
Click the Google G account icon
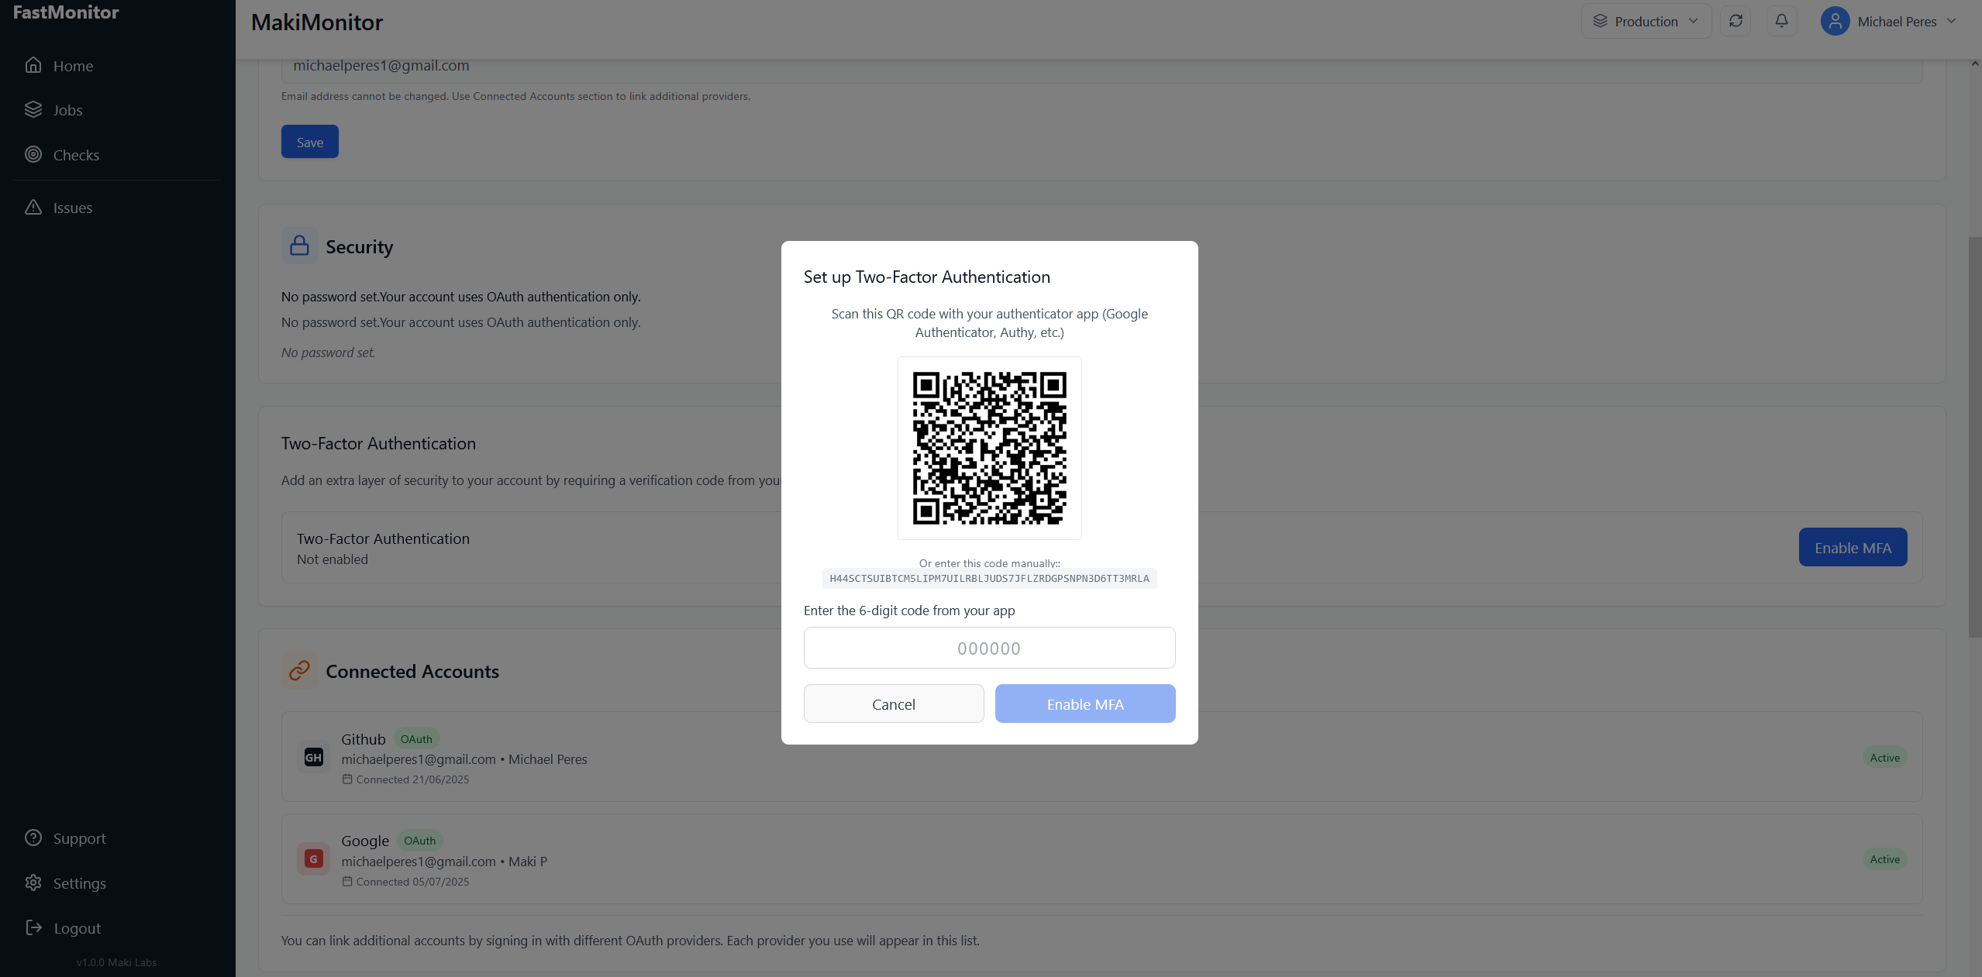tap(313, 858)
